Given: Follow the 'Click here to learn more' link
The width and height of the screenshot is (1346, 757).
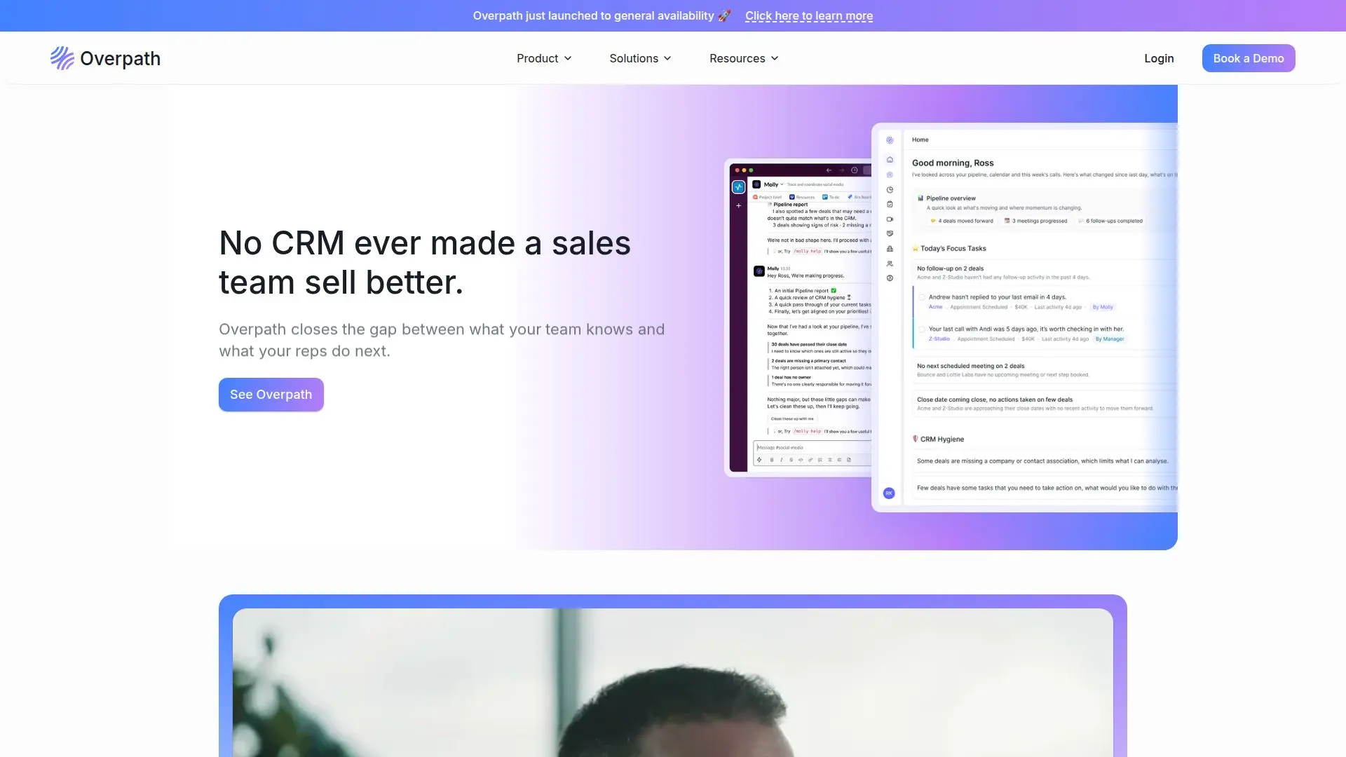Looking at the screenshot, I should [x=809, y=15].
